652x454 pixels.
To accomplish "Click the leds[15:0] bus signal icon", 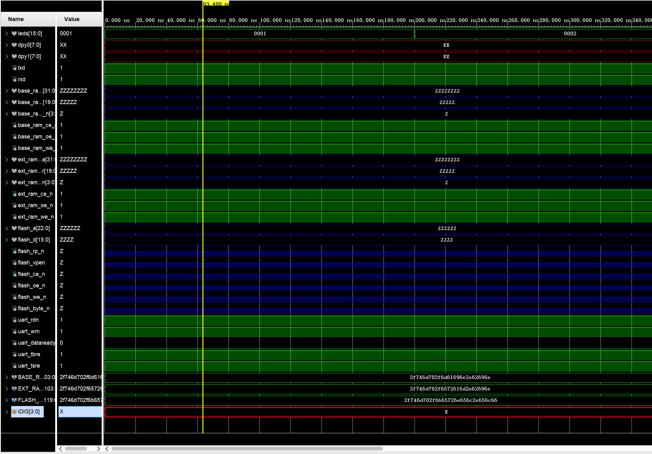I will pos(14,33).
